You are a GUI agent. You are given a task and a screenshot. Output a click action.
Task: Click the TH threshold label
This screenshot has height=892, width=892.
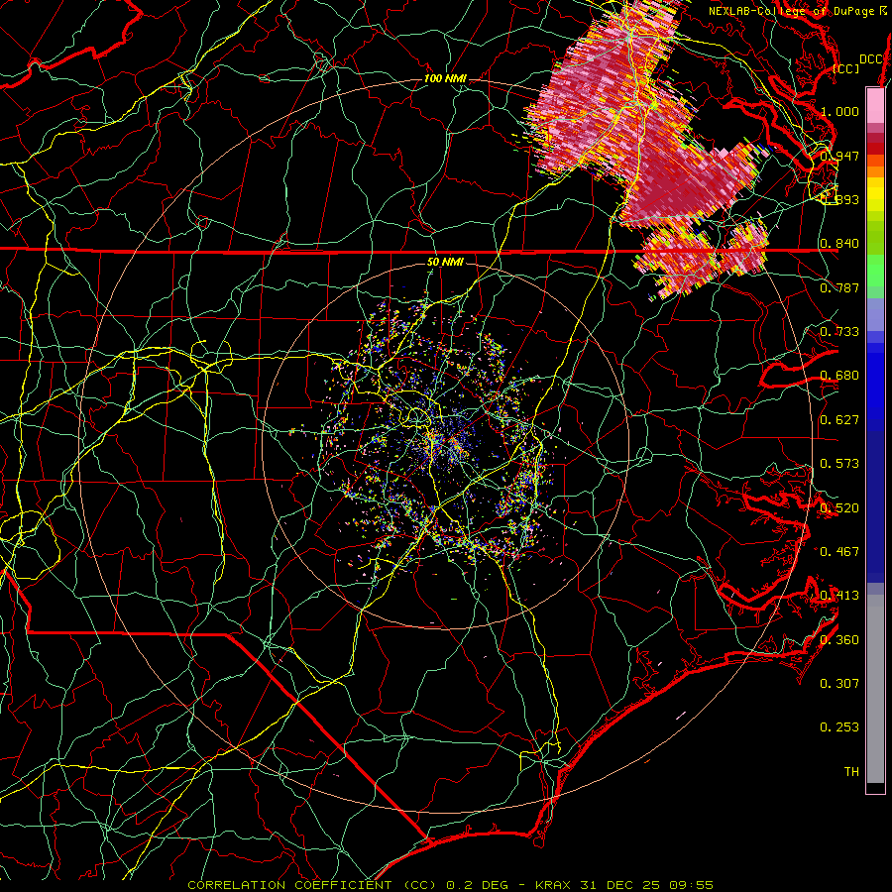click(x=851, y=772)
